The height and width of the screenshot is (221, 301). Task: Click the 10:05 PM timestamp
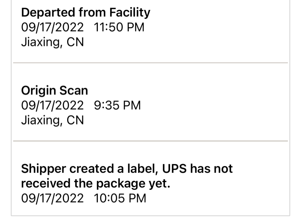[120, 198]
